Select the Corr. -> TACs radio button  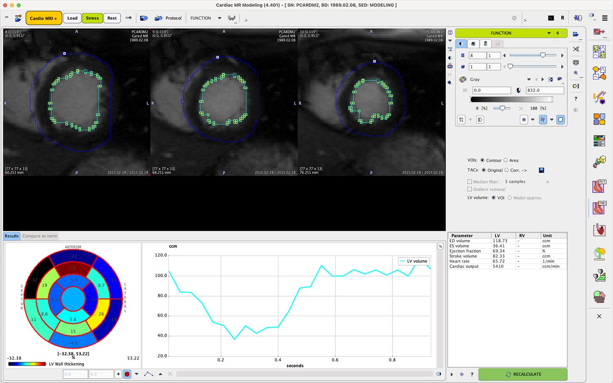(x=507, y=170)
